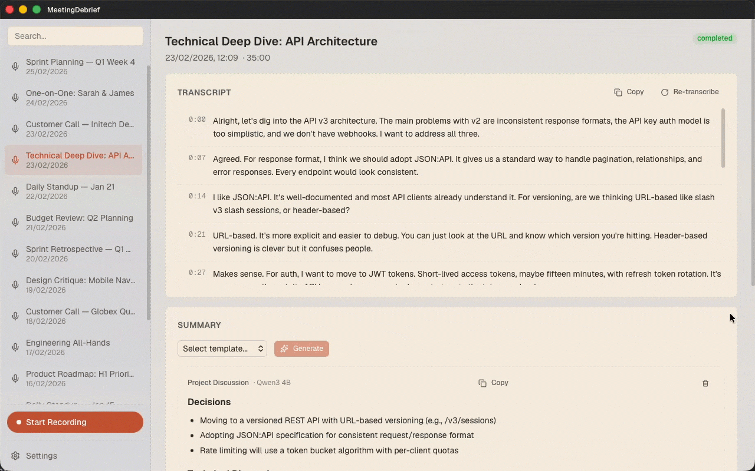Click the Project Discussion template label
755x471 pixels.
218,383
